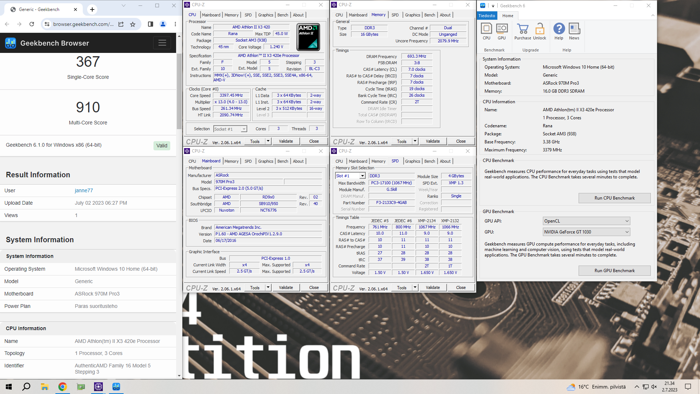The height and width of the screenshot is (394, 700).
Task: Click the Geekbench Browser logo icon
Action: coord(11,43)
